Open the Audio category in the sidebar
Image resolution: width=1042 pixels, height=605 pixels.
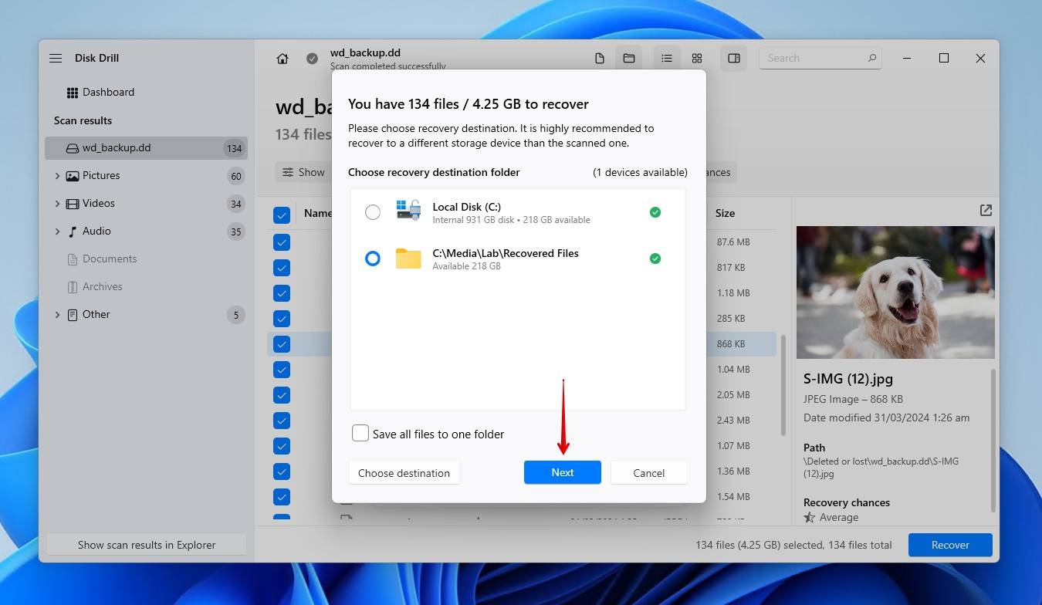(96, 231)
